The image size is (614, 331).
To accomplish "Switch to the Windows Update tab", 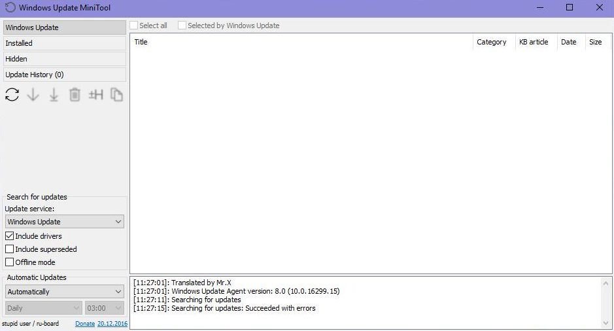I will [x=65, y=27].
